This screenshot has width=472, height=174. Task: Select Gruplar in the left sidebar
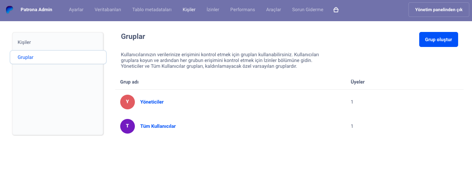[25, 57]
